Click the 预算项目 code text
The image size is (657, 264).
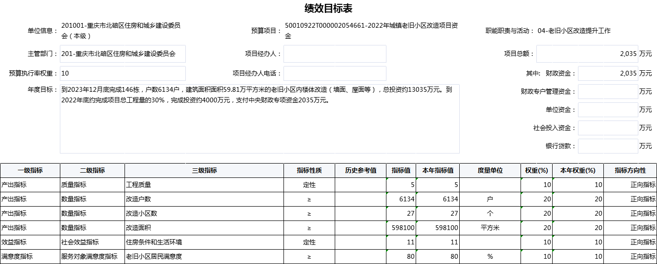click(x=372, y=31)
